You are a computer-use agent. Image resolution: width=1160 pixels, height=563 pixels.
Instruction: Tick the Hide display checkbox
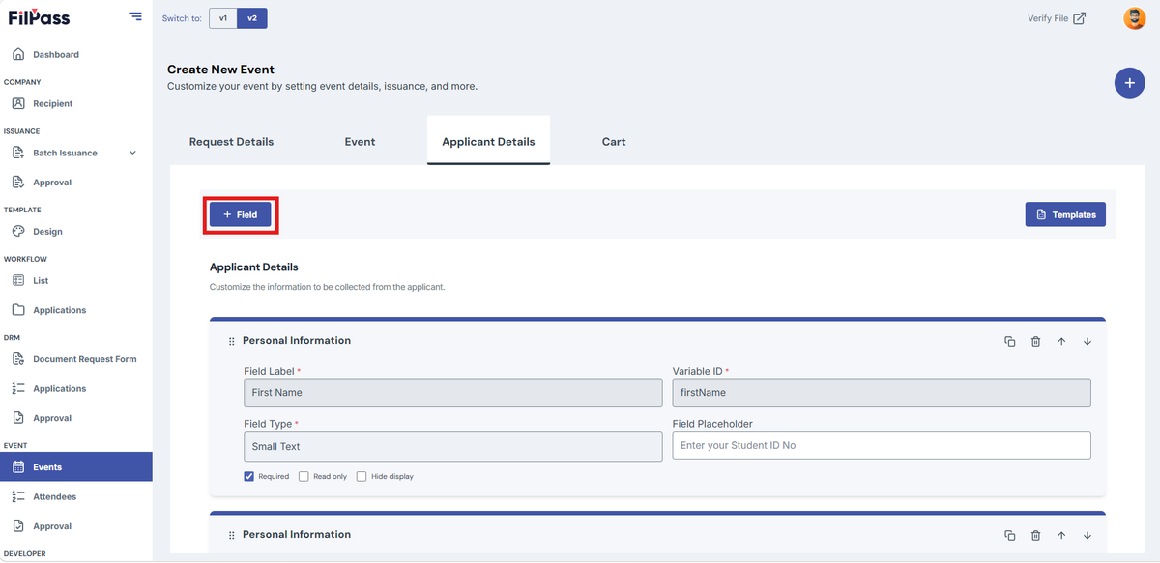pos(362,476)
